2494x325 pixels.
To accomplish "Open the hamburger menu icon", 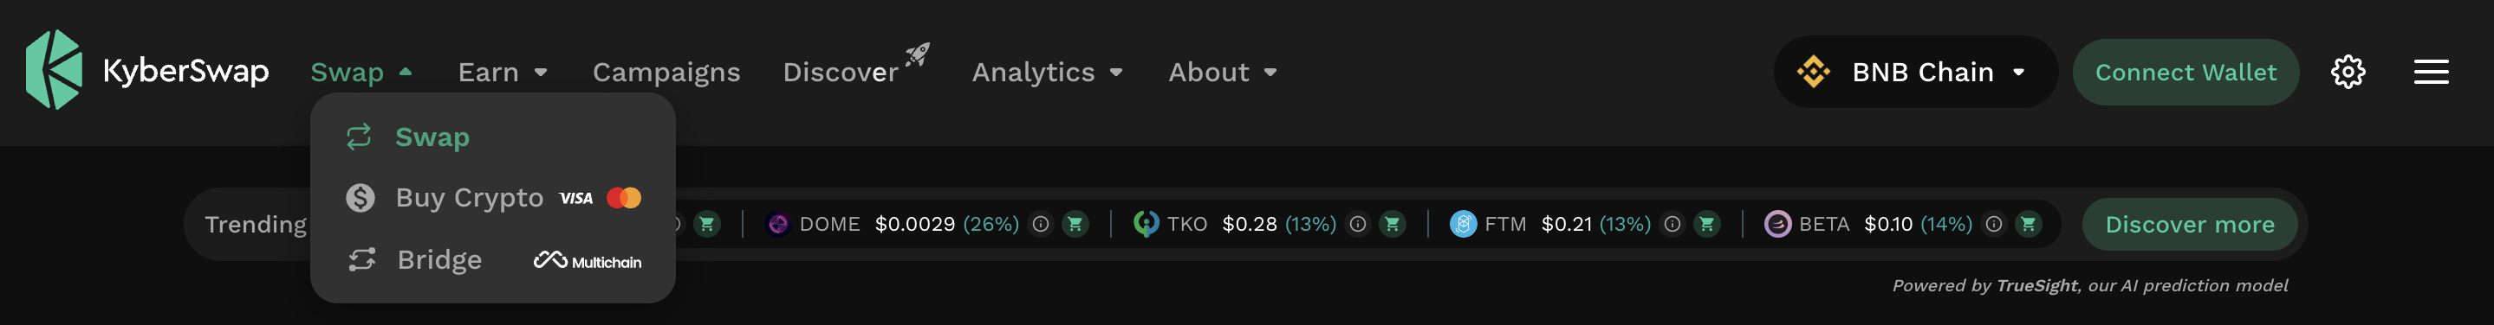I will [2430, 72].
